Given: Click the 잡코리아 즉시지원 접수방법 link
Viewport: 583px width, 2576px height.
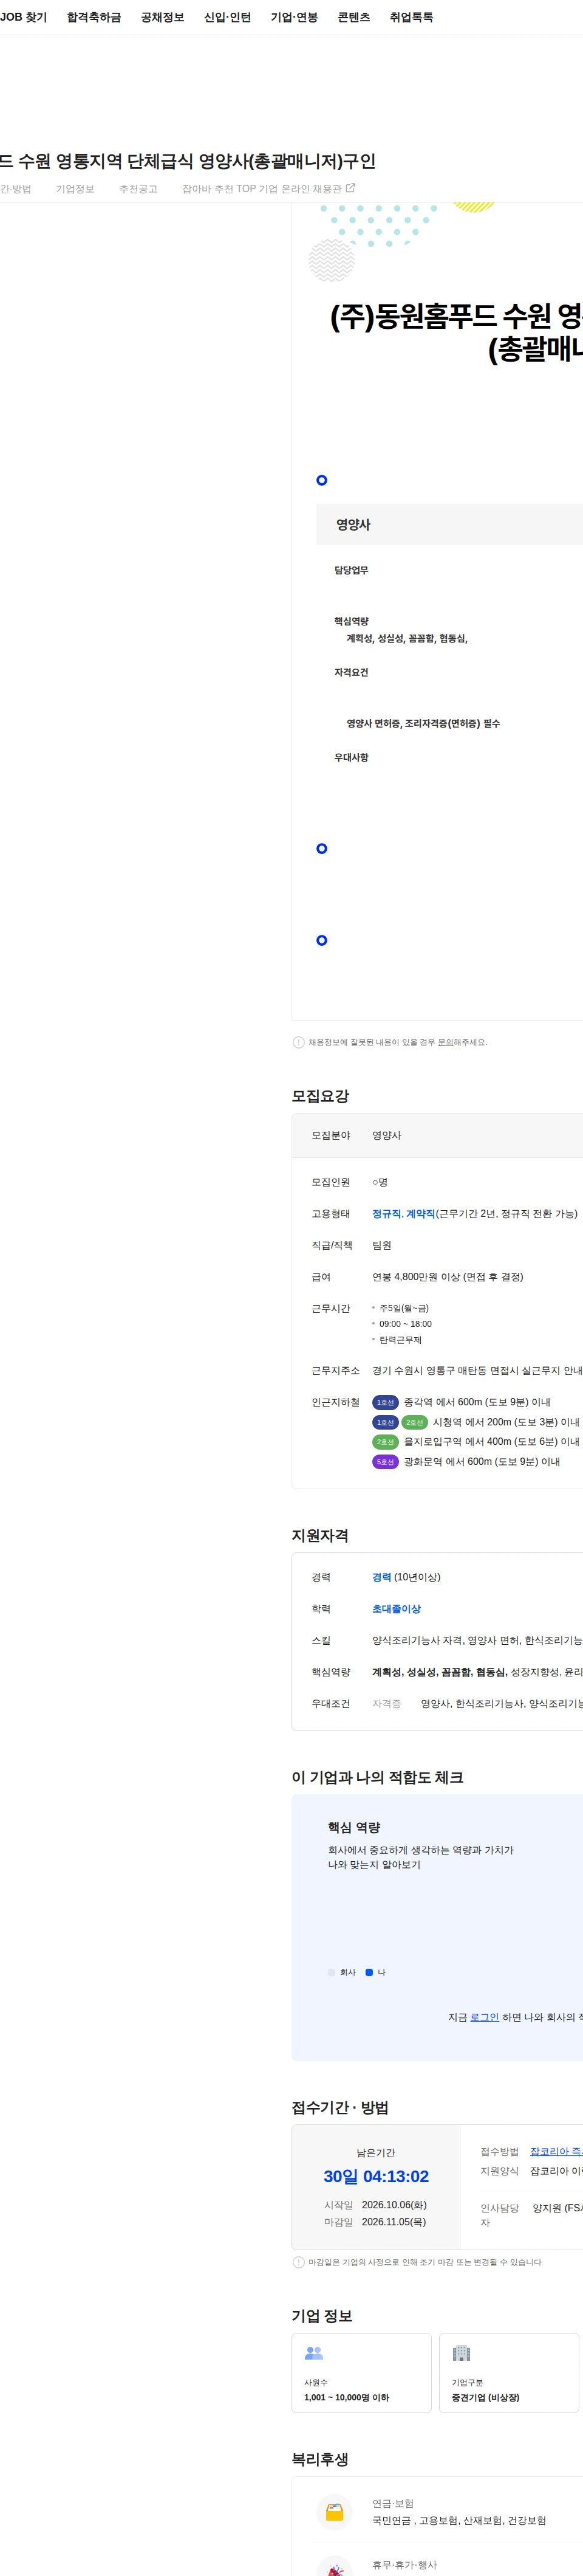Looking at the screenshot, I should pos(556,2151).
